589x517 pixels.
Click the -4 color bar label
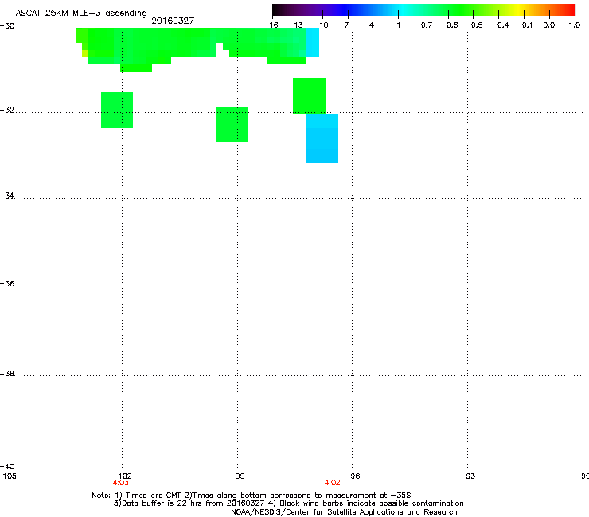pos(369,25)
